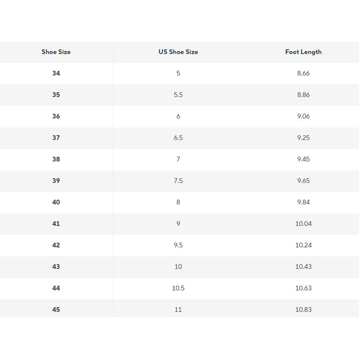Click foot length 10.83 value

pos(303,309)
